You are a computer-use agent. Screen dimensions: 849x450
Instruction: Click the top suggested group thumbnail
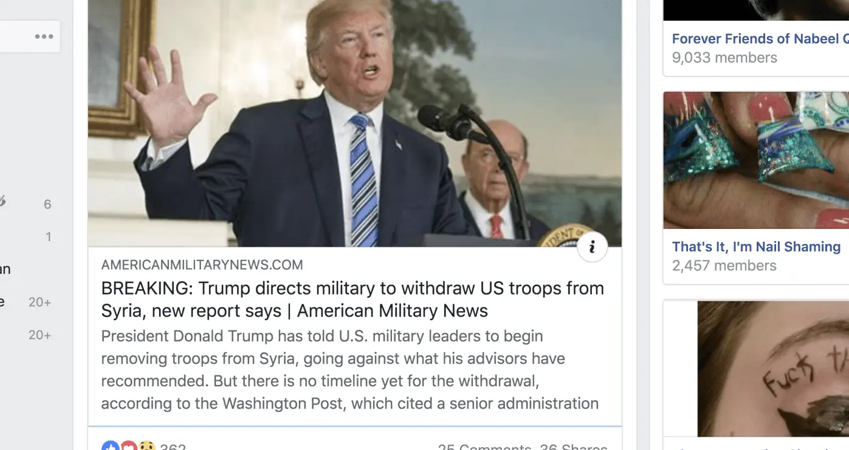(x=756, y=10)
